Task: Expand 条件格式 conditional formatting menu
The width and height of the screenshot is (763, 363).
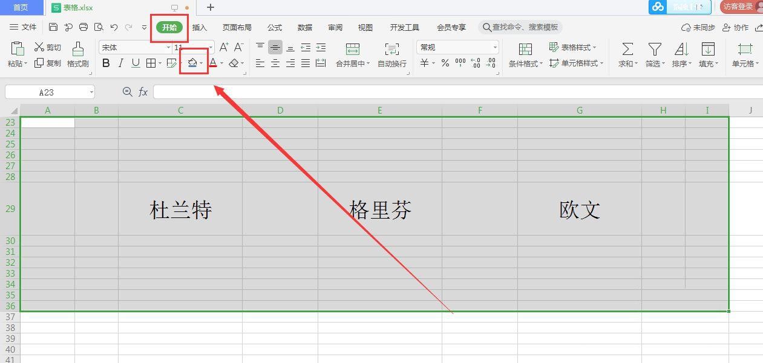Action: tap(542, 63)
